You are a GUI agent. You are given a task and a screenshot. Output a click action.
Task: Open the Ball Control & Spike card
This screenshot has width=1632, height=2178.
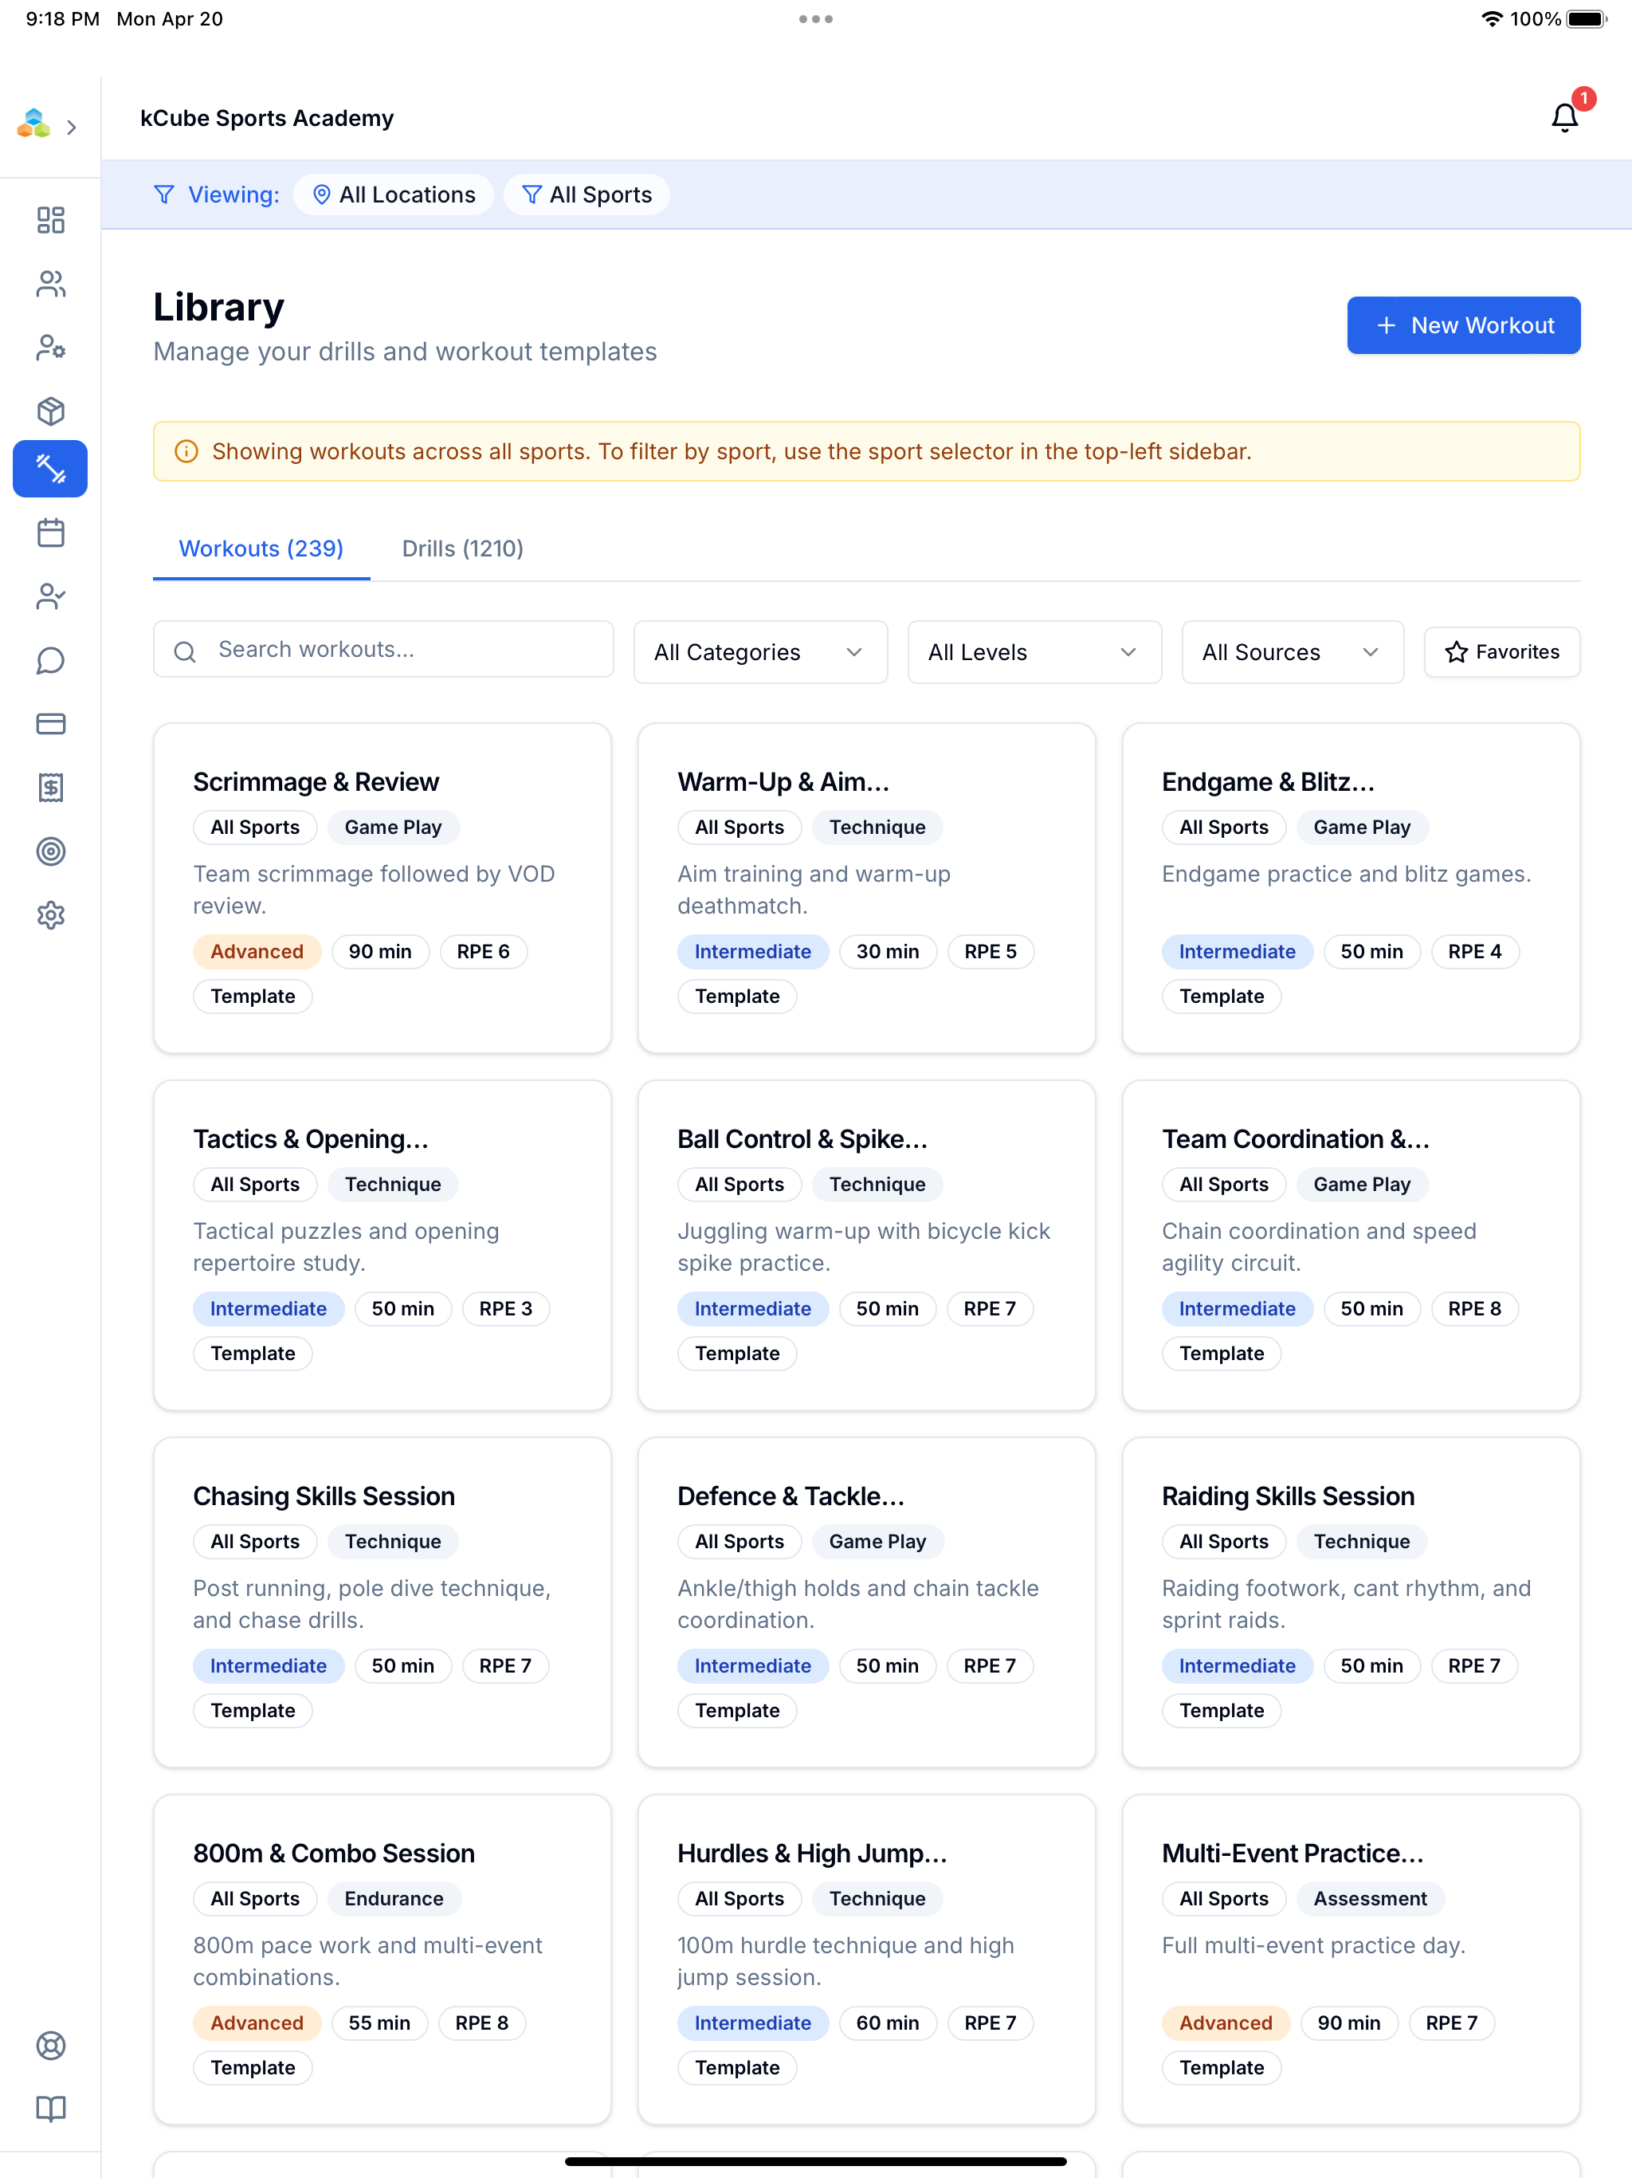[x=866, y=1245]
